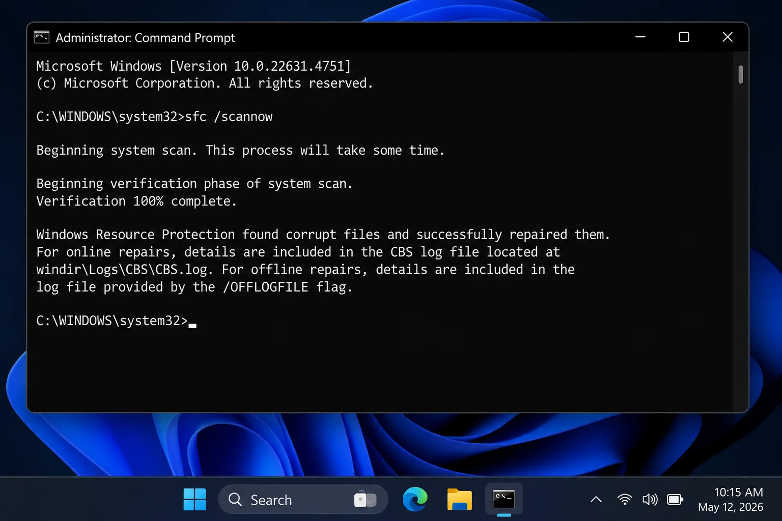Viewport: 782px width, 521px height.
Task: Click the Windows version line '10.0.22631.4751'
Action: tap(193, 66)
